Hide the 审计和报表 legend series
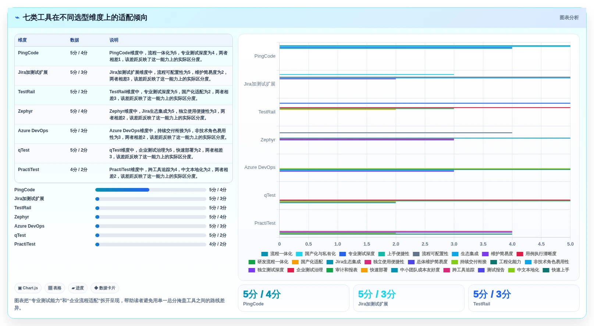594x326 pixels. [342, 270]
